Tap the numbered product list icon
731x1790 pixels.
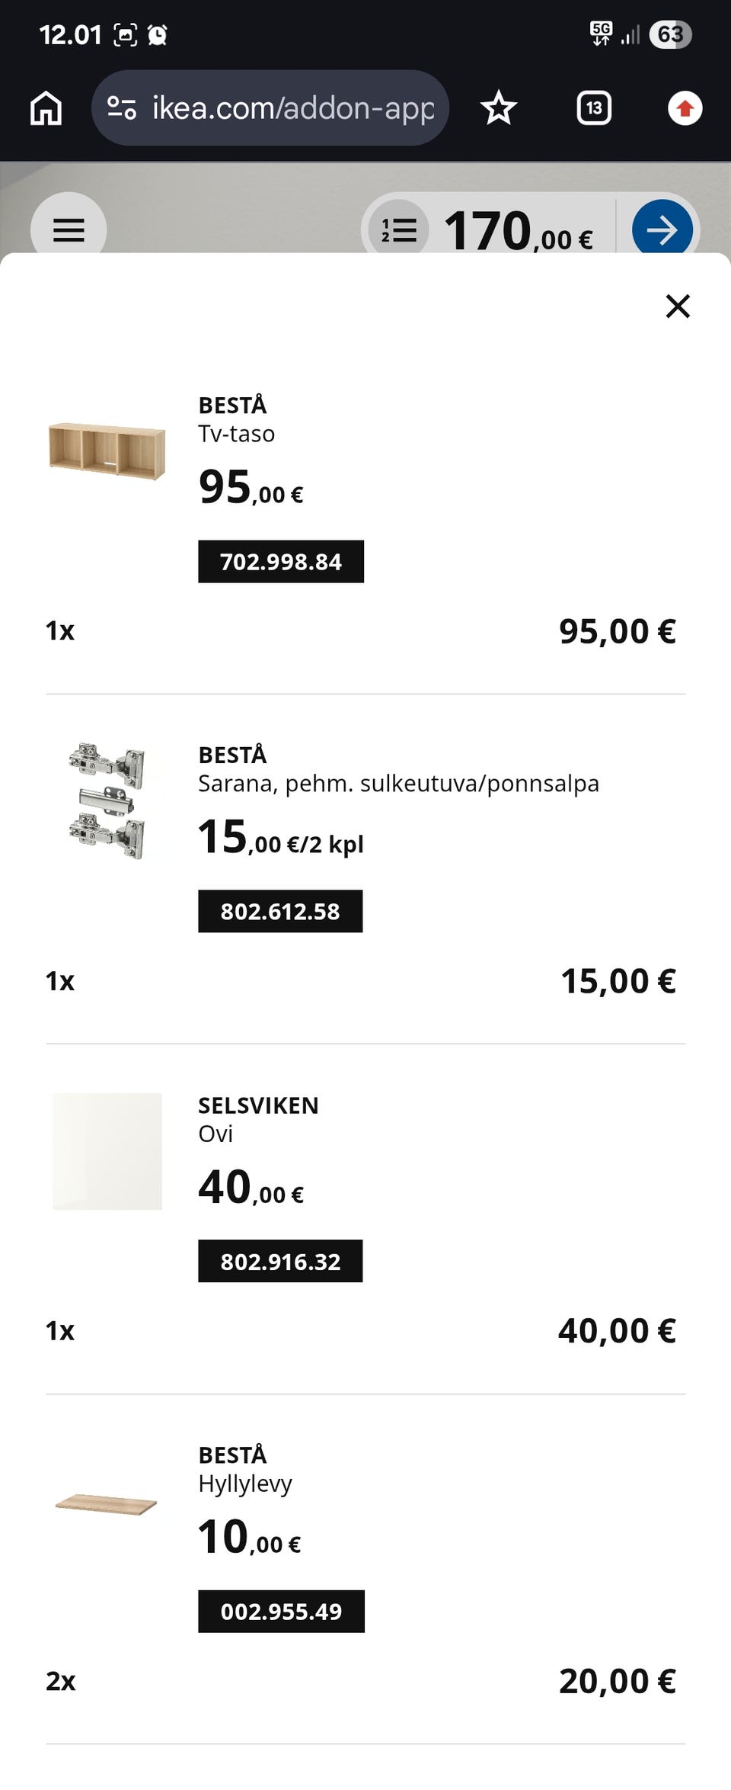(399, 229)
